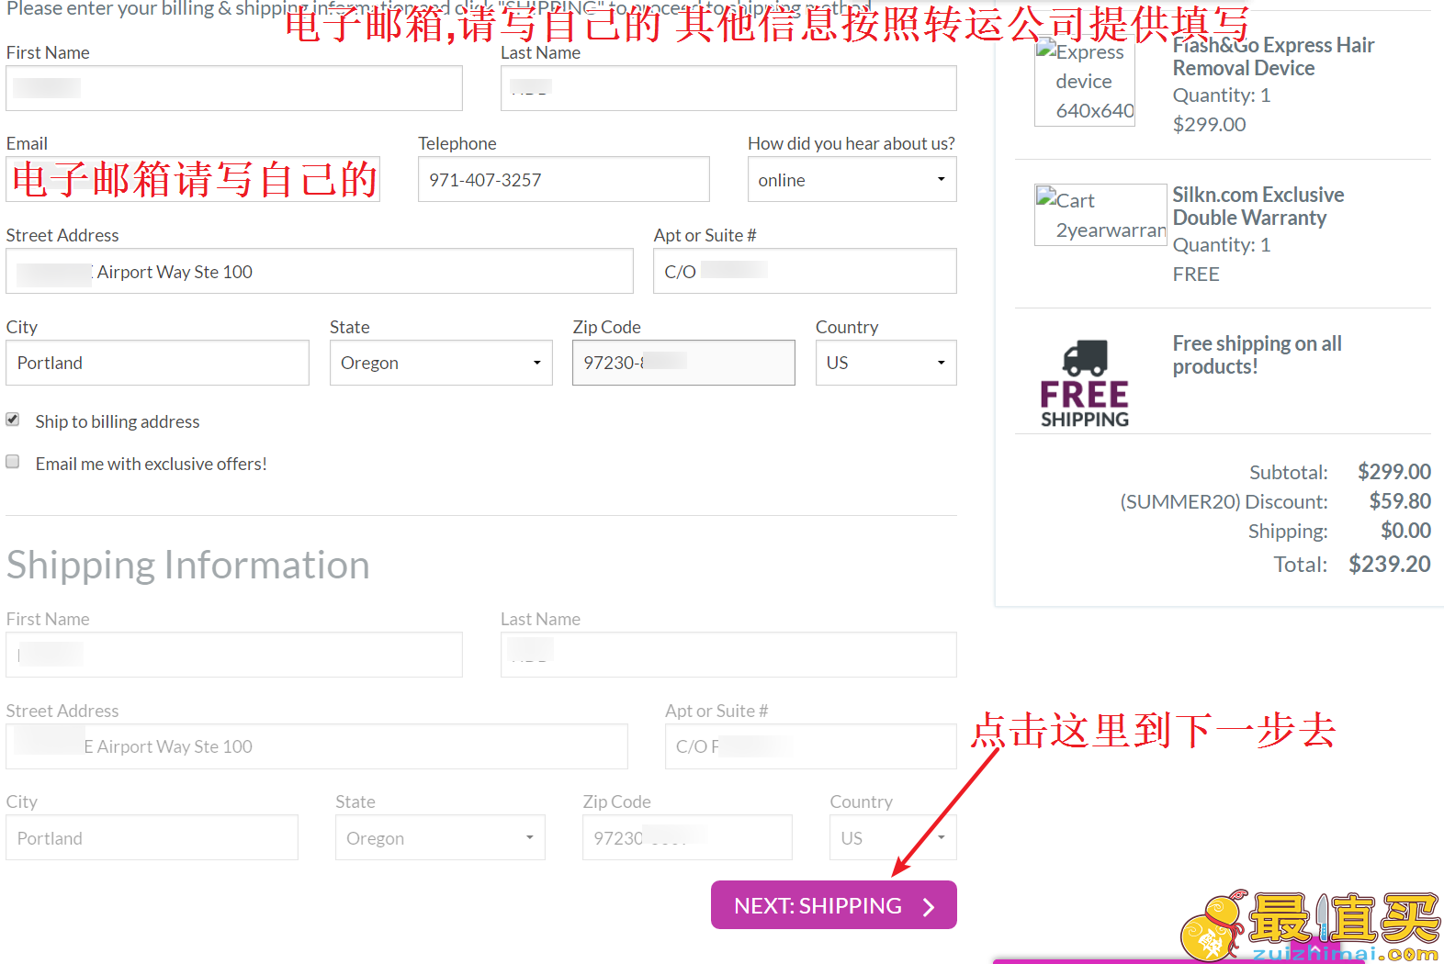Click the shipping Apt or Suite # field
Screen dimensions: 1444x964
810,746
